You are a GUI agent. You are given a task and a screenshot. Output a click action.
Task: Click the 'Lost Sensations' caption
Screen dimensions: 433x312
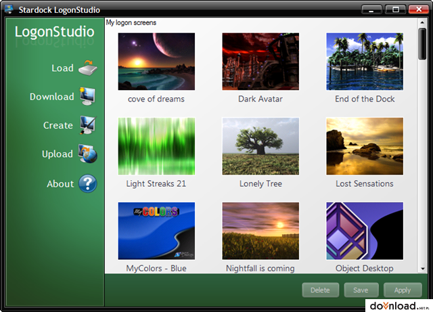[365, 184]
